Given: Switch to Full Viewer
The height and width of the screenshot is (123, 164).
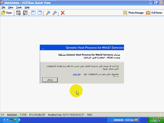Looking at the screenshot, I should pos(154,13).
